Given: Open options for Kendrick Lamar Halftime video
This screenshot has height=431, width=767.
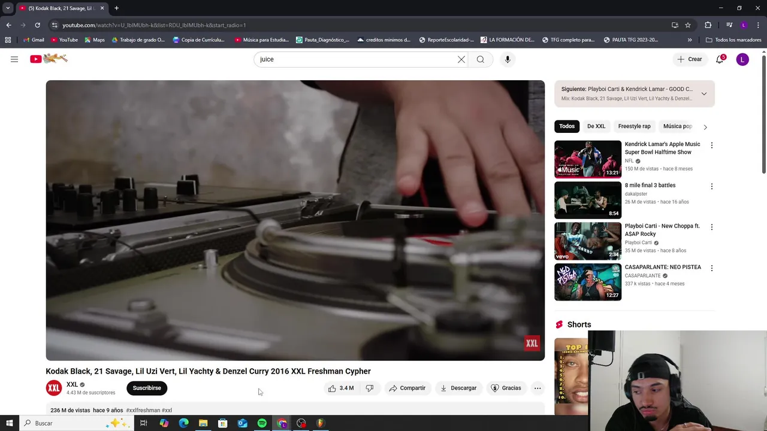Looking at the screenshot, I should click(x=712, y=145).
